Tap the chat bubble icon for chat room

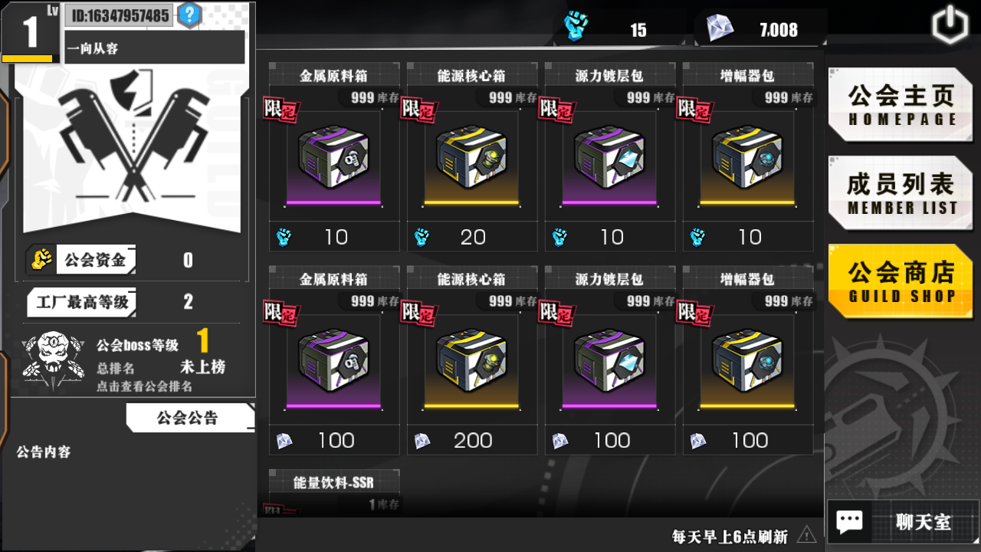click(x=849, y=522)
